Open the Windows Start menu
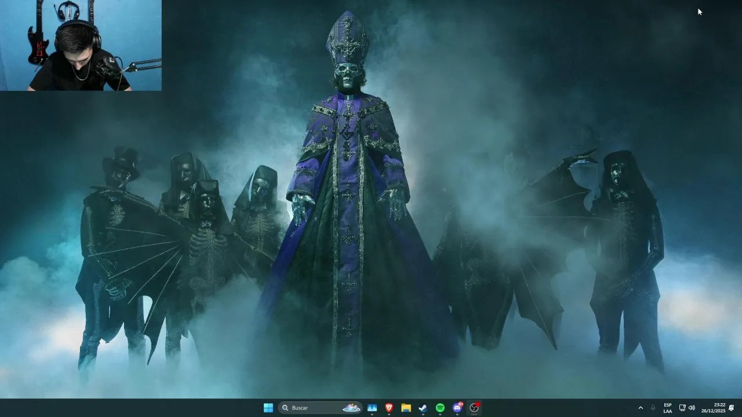 268,408
